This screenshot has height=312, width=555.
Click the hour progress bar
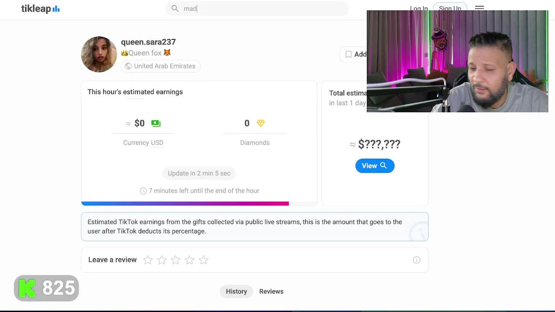pyautogui.click(x=199, y=203)
